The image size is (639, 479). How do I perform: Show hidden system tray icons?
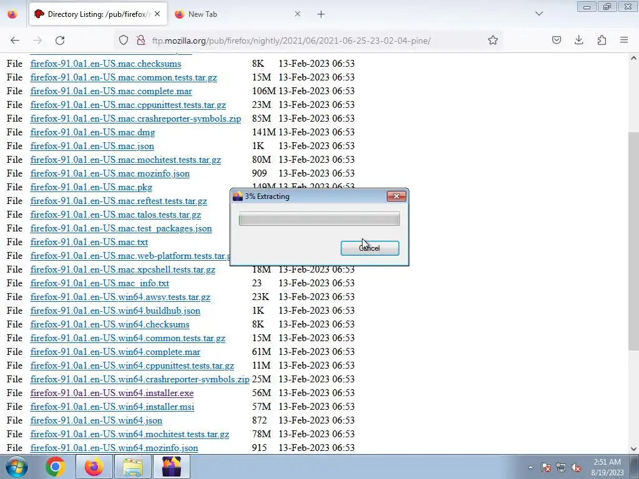pyautogui.click(x=530, y=467)
